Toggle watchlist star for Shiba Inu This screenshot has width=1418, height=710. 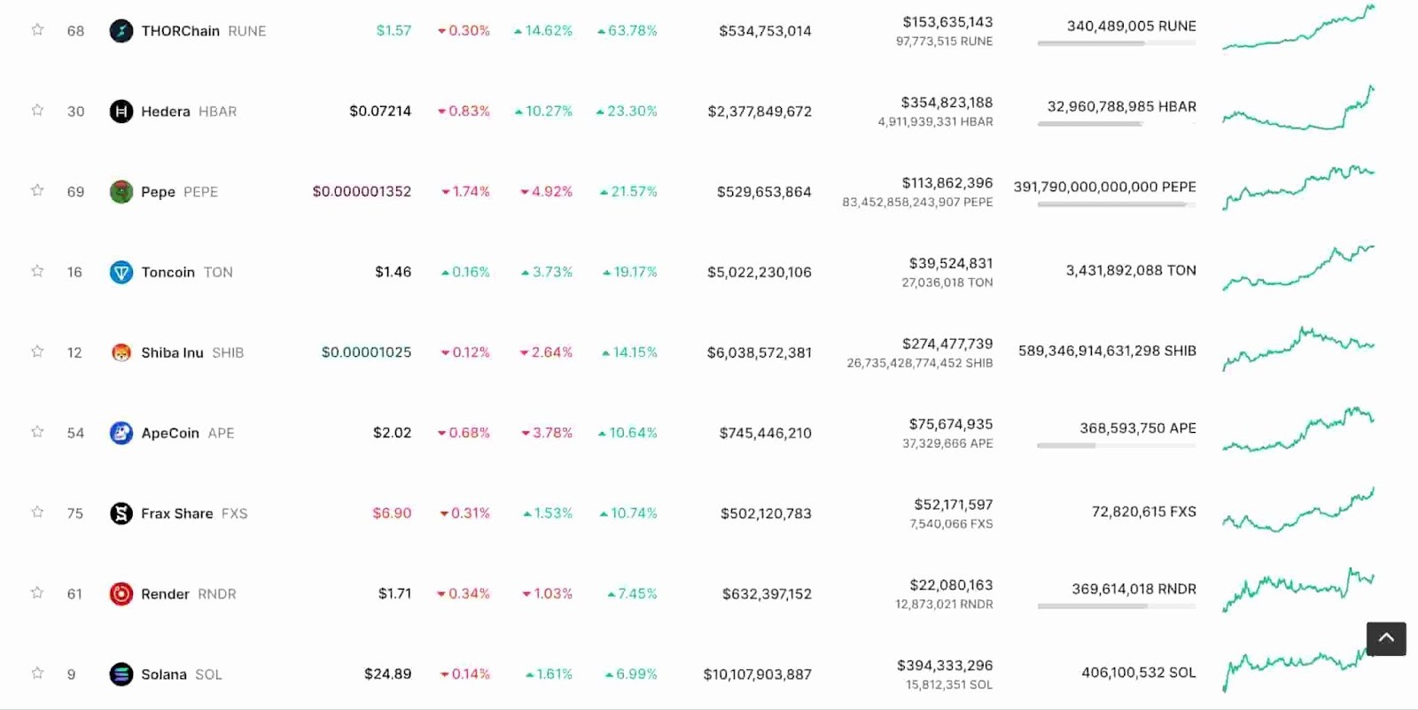37,351
